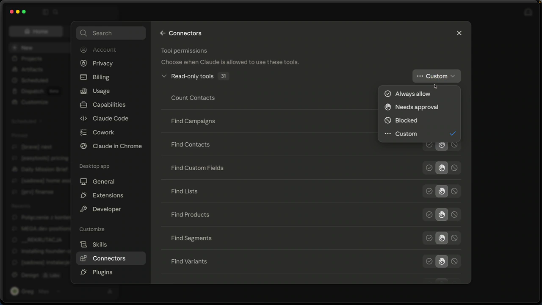This screenshot has height=305, width=542.
Task: Open Cowork settings
Action: (x=111, y=132)
